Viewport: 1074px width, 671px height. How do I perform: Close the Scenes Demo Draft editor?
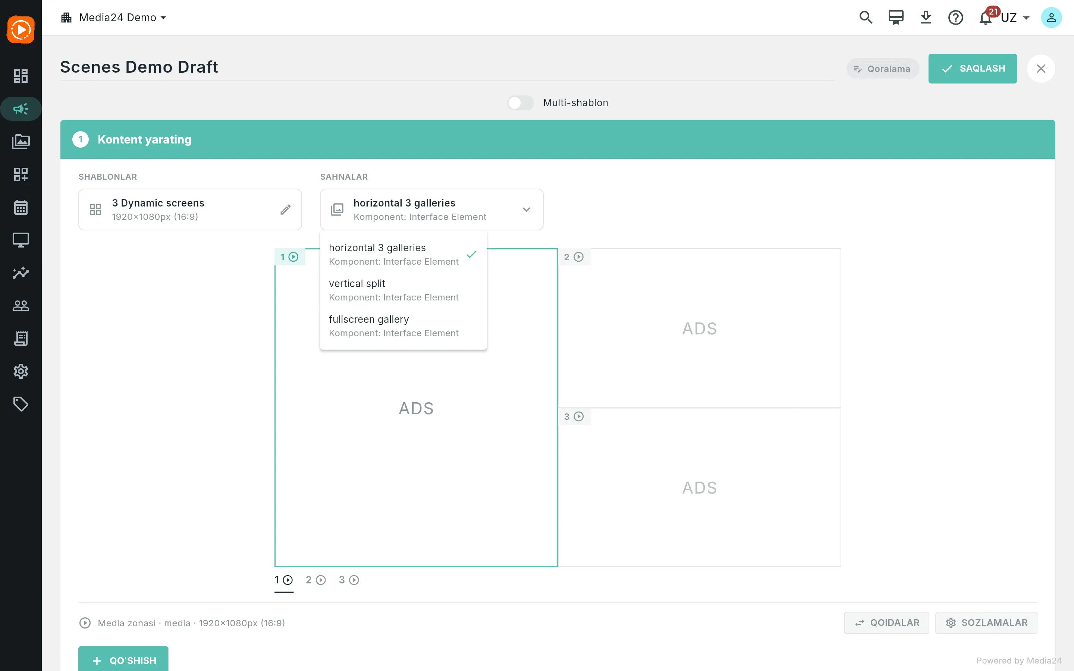pyautogui.click(x=1041, y=69)
